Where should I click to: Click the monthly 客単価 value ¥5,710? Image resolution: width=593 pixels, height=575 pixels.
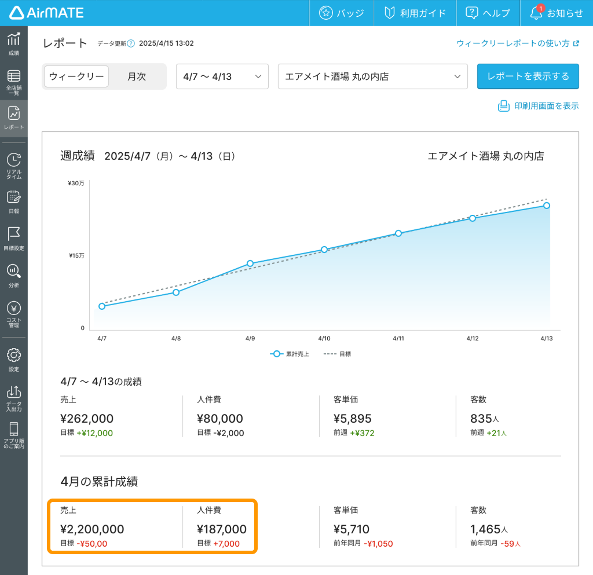pos(352,529)
